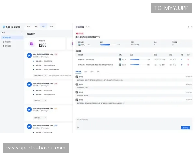Viewport: 195px width, 156px height.
Task: Adjust the objective overall 50% progress bar
Action: (x=108, y=45)
